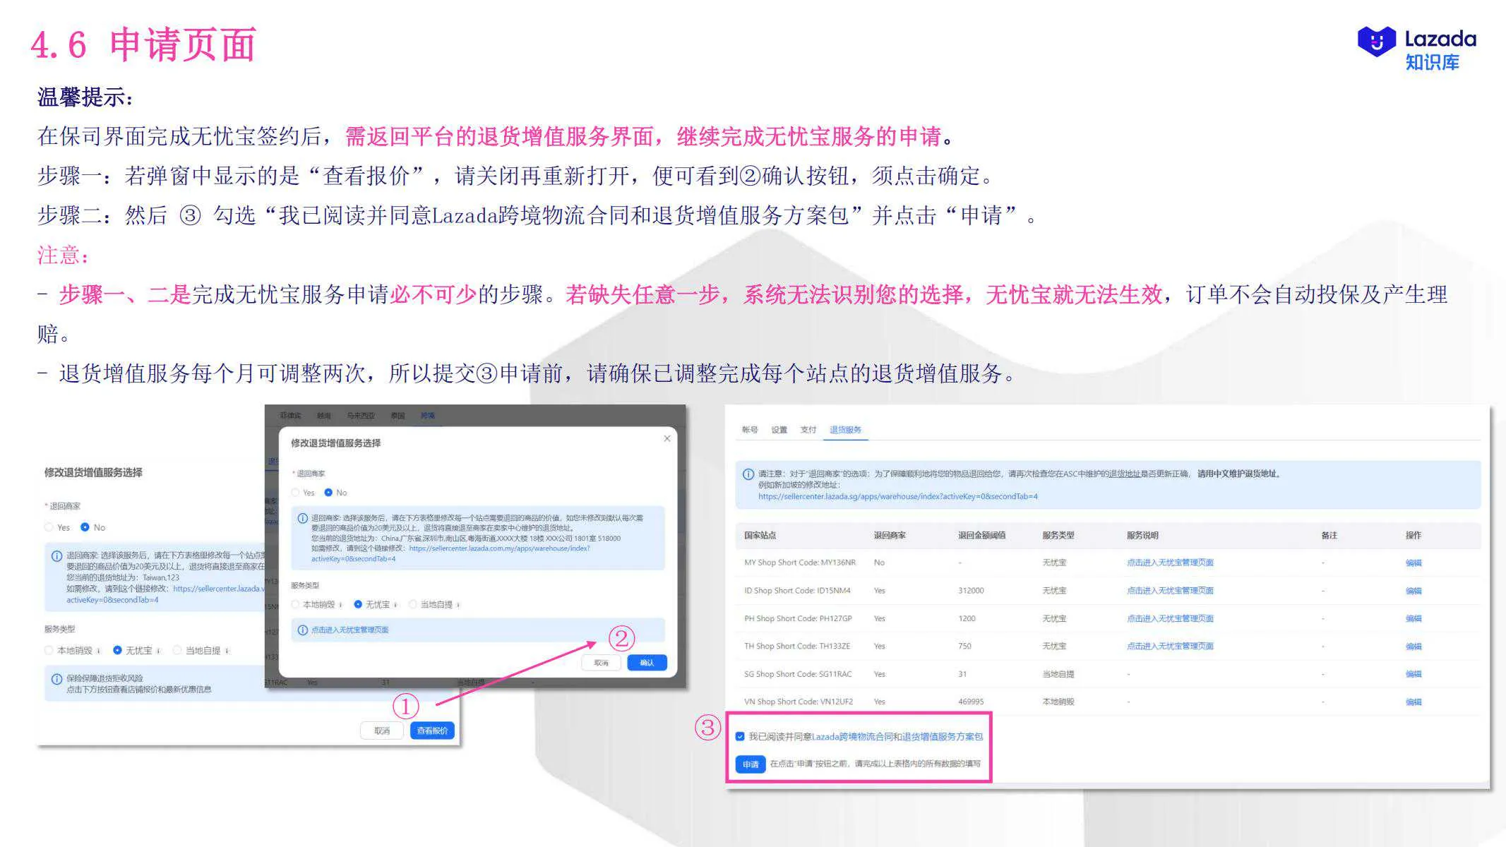Switch to the 跨境 tab in the dialog
Image resolution: width=1506 pixels, height=847 pixels.
coord(428,415)
